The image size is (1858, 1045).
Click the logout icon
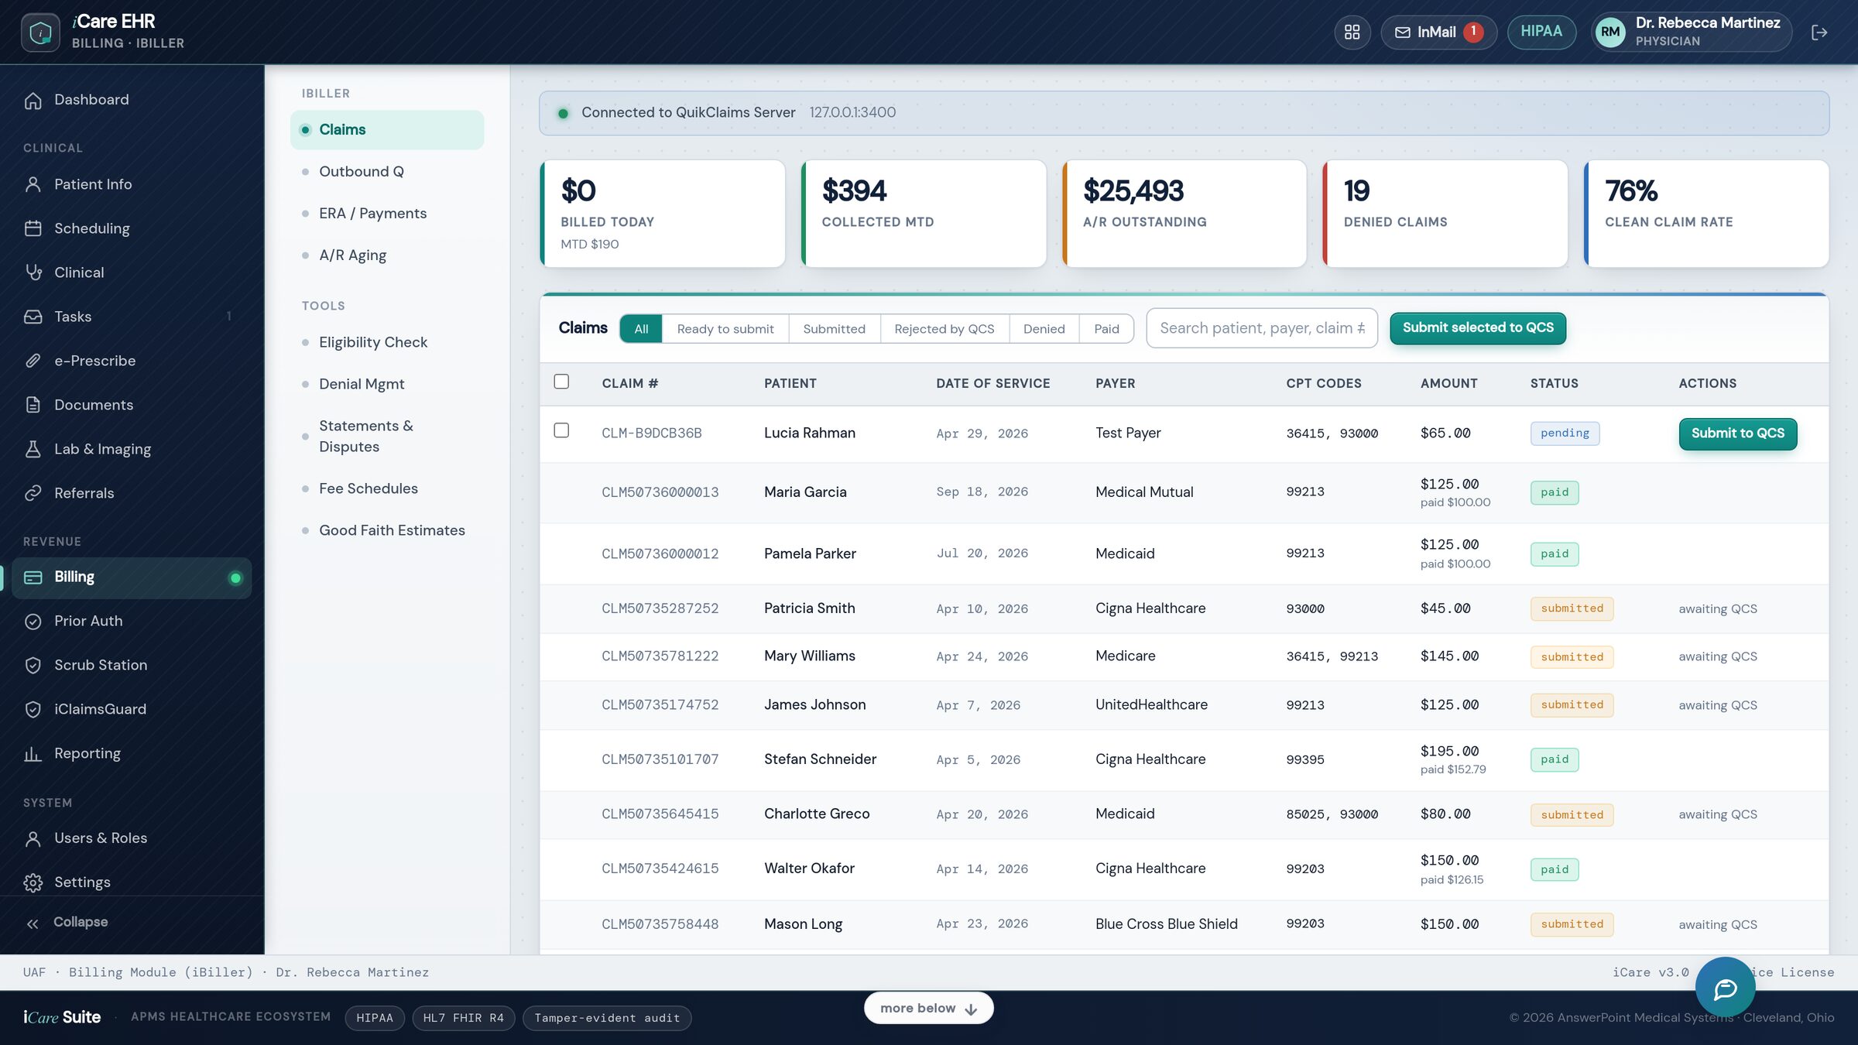(x=1819, y=33)
